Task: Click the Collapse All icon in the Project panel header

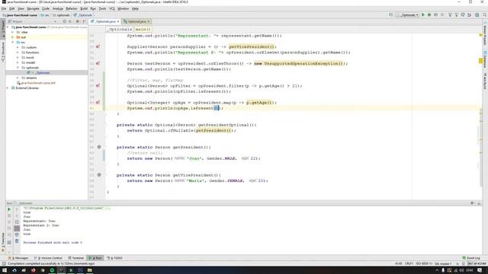Action: (70, 21)
